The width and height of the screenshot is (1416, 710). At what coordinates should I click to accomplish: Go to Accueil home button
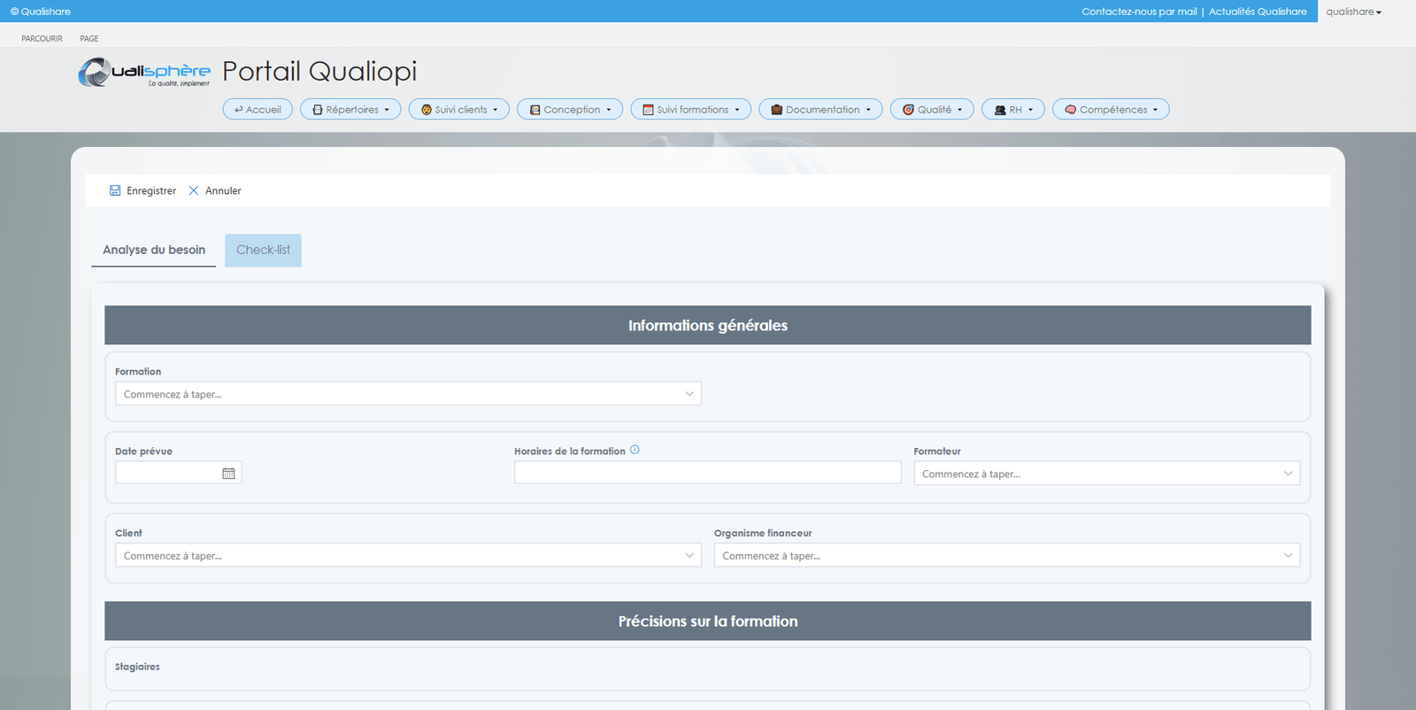(x=258, y=110)
